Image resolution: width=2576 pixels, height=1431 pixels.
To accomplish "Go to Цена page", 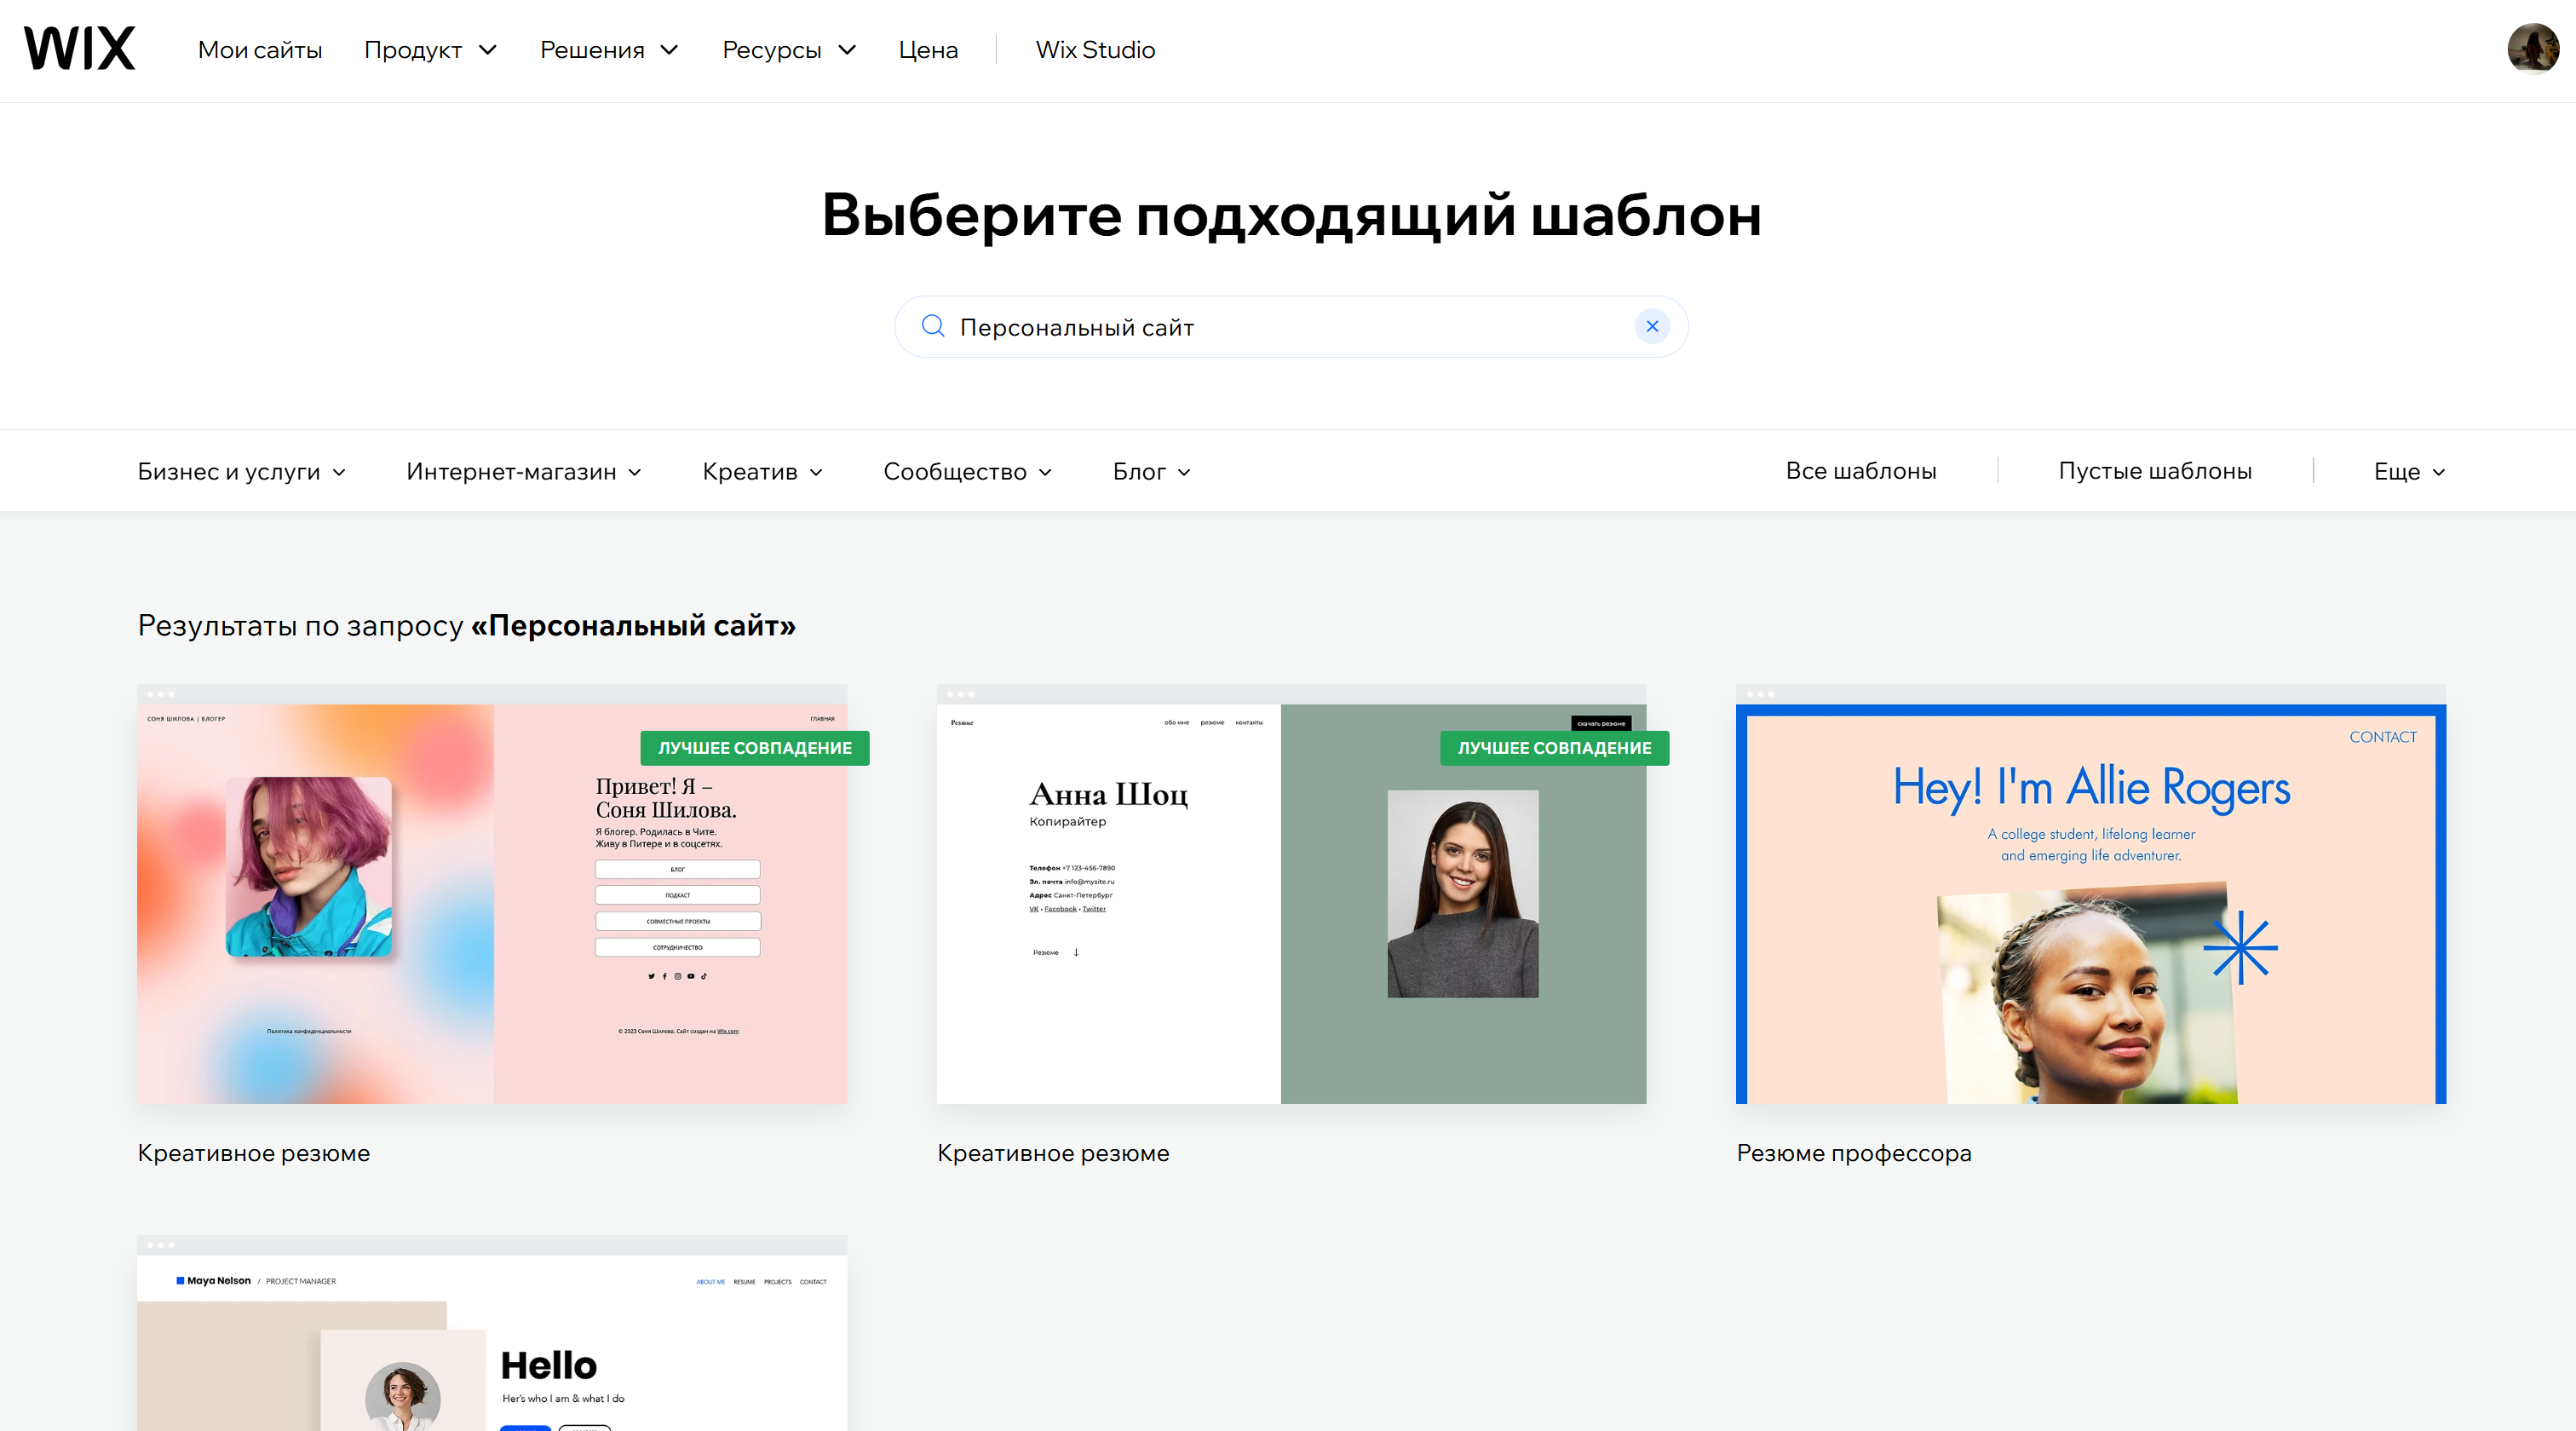I will [x=928, y=50].
